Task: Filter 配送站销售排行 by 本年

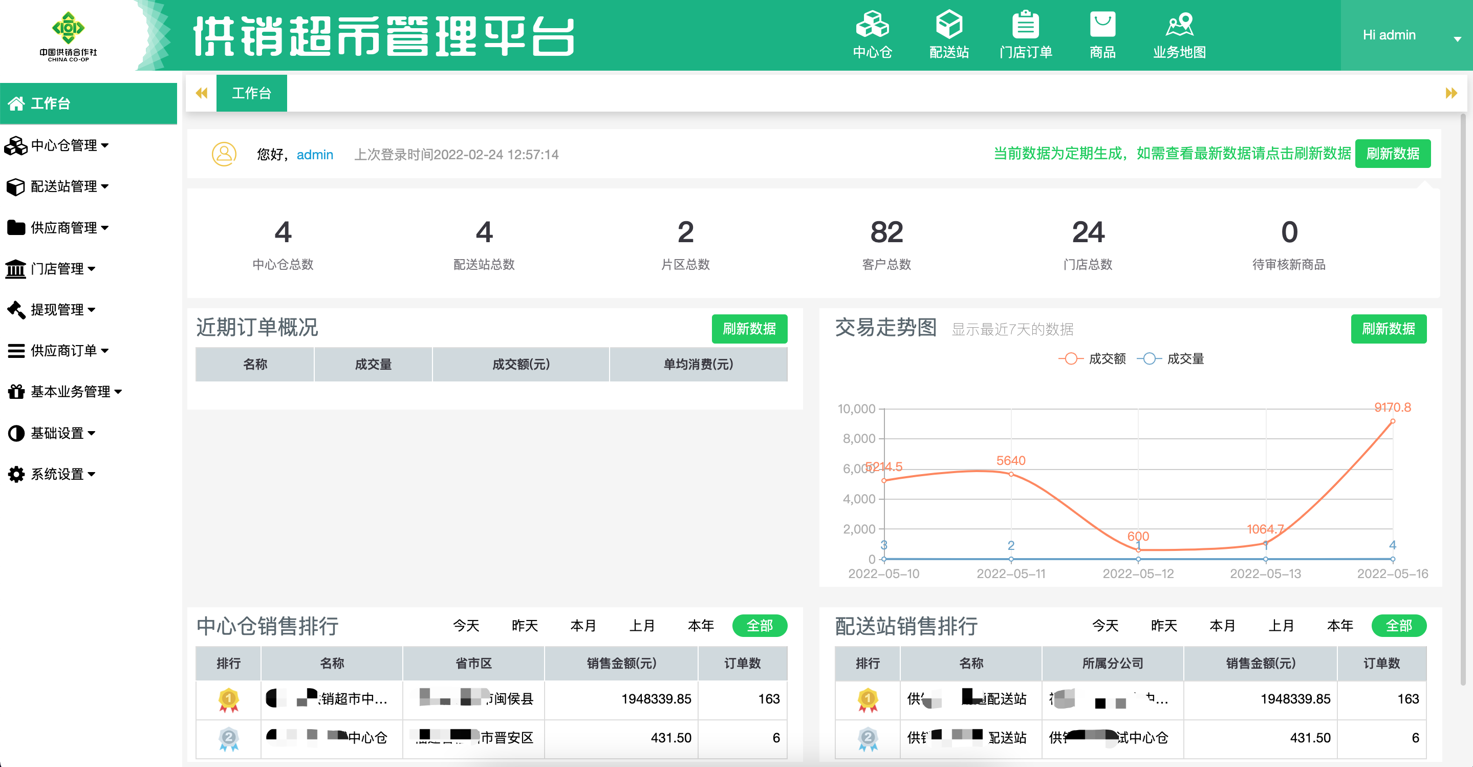Action: (x=1340, y=626)
